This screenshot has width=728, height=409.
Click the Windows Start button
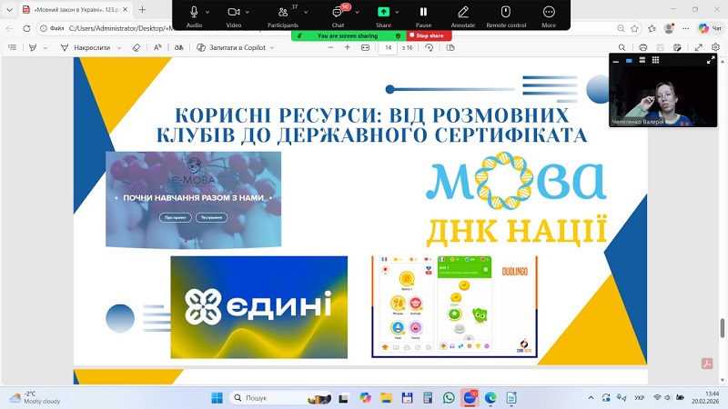tap(217, 397)
